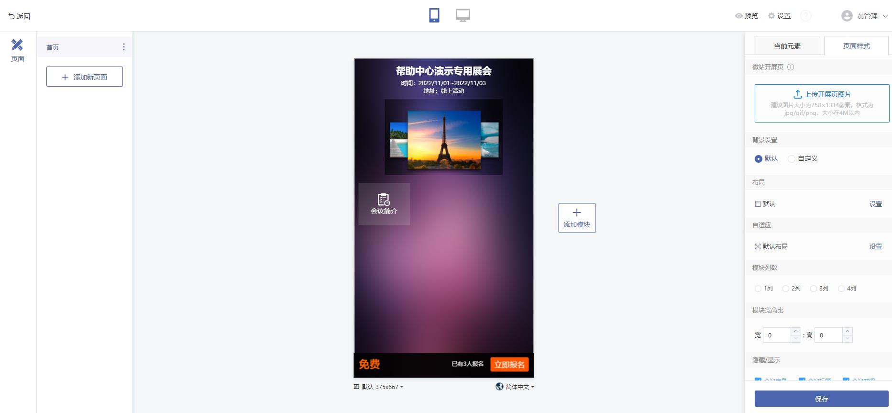Increase the 宽 width stepper value
Viewport: 892px width, 413px height.
(796, 331)
